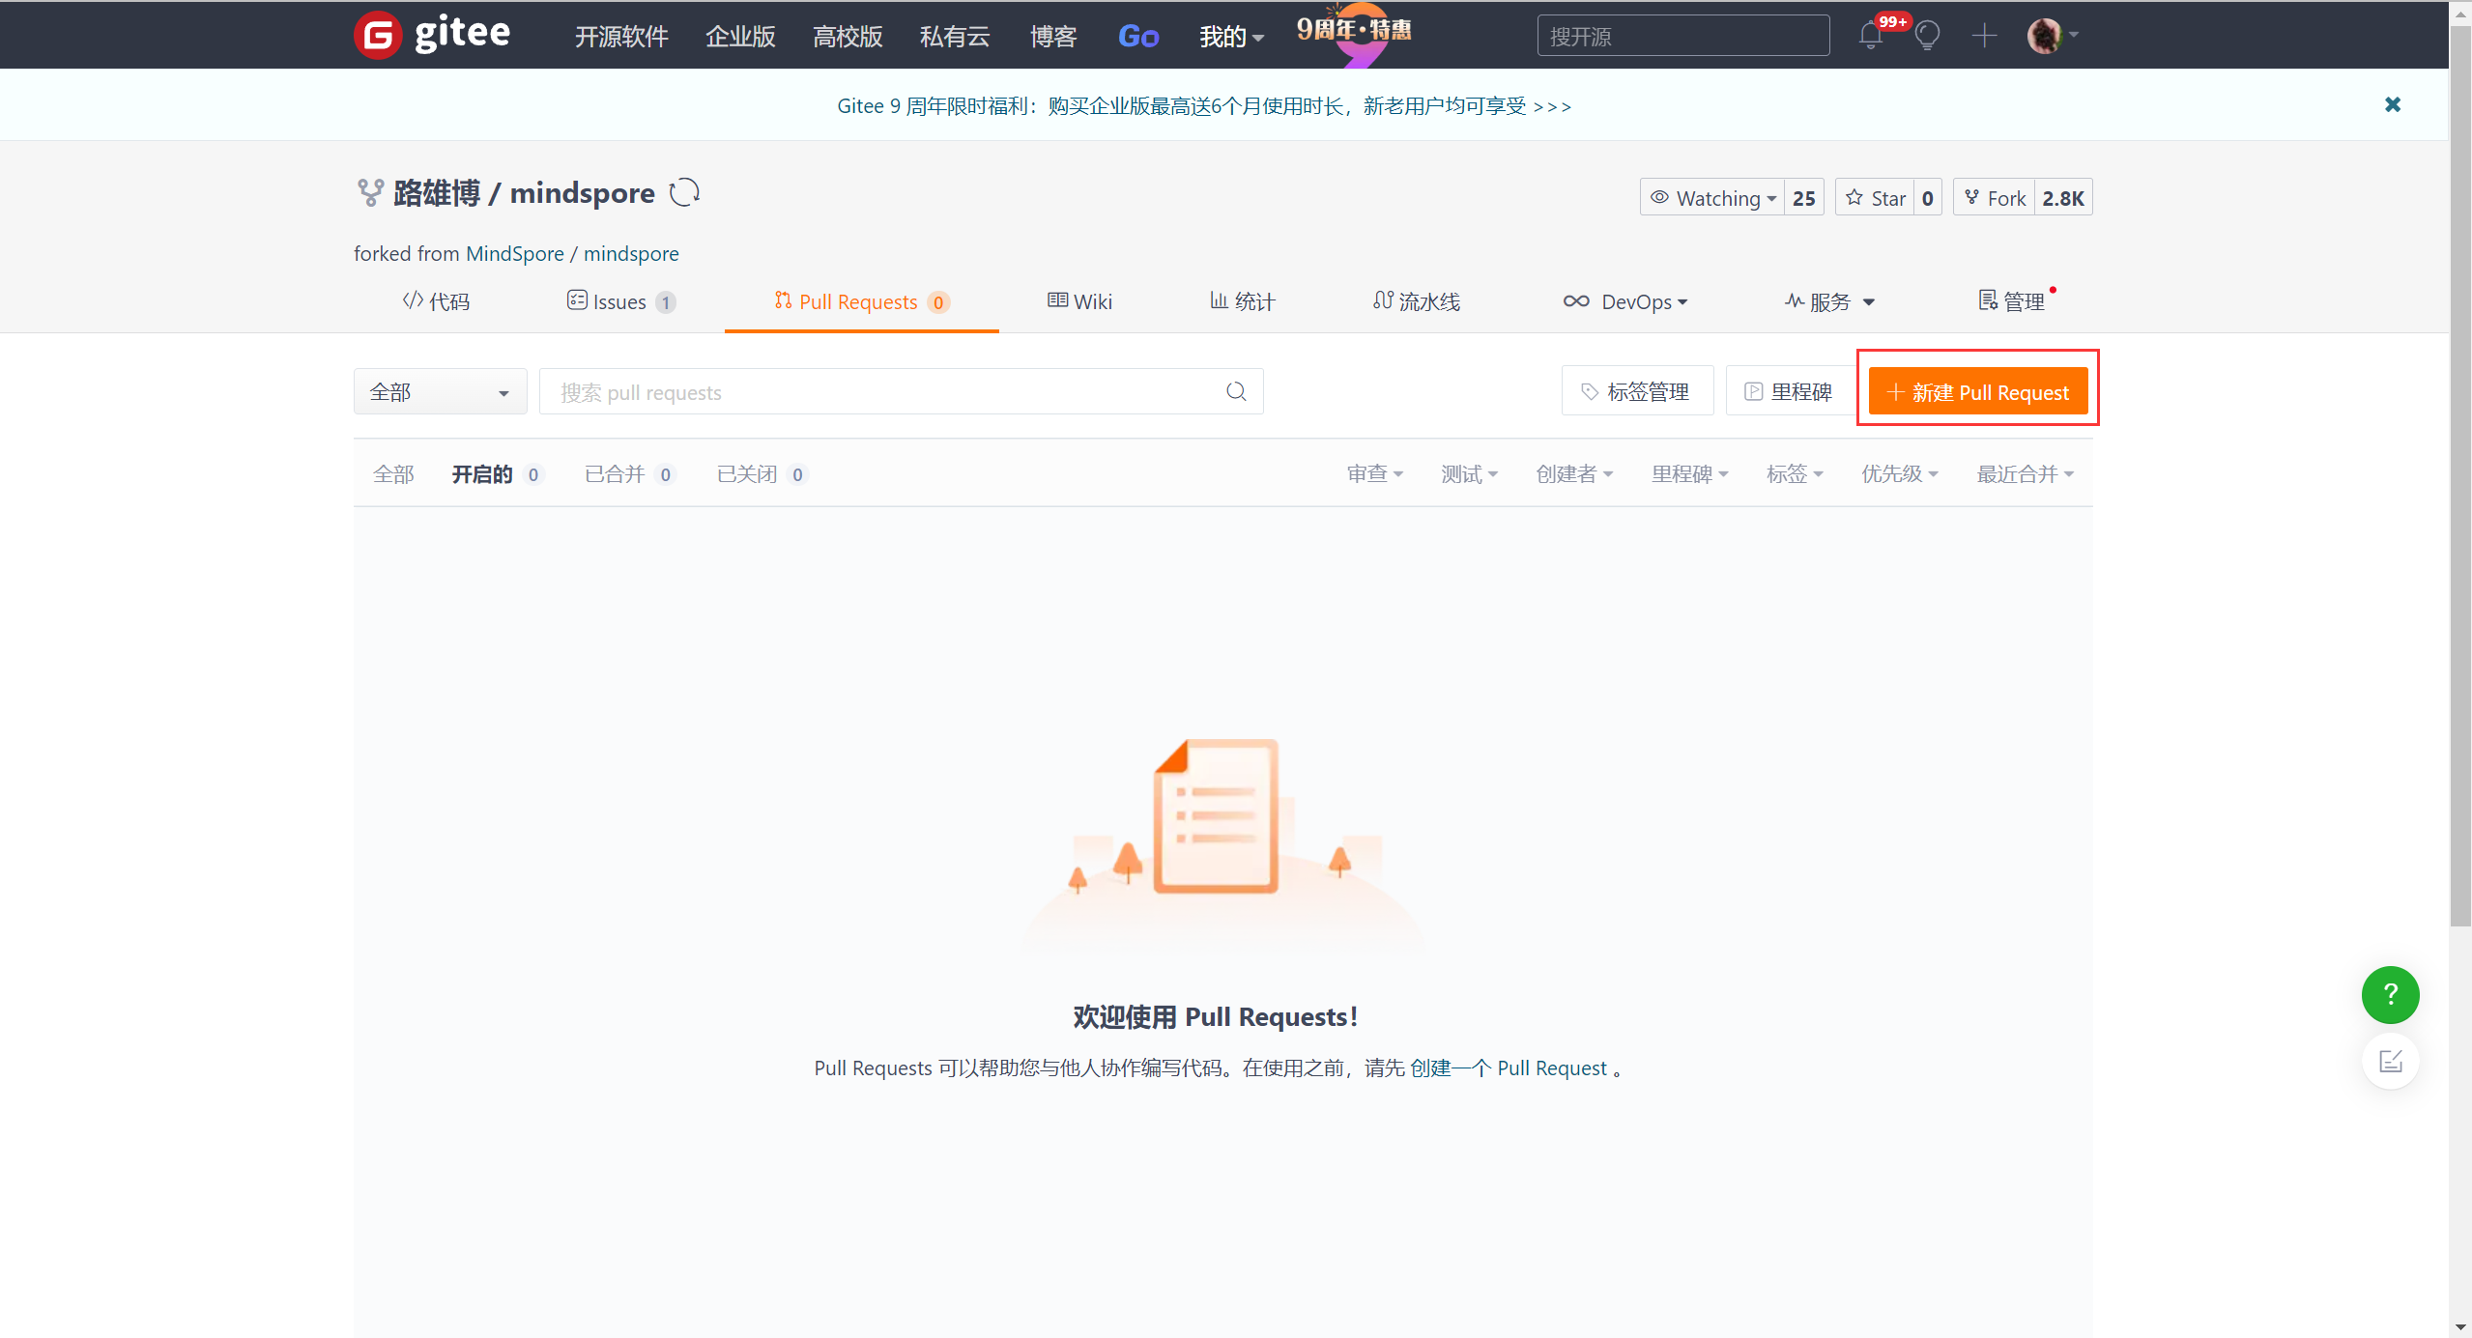Open the Wiki tab

[1080, 302]
